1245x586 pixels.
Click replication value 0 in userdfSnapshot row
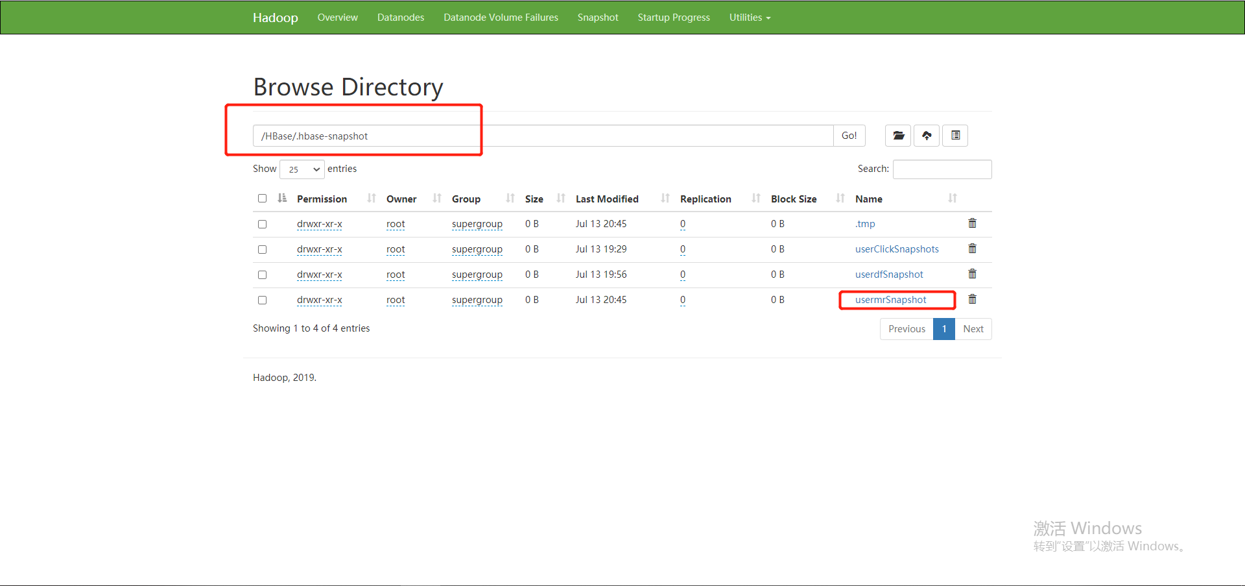click(x=683, y=275)
